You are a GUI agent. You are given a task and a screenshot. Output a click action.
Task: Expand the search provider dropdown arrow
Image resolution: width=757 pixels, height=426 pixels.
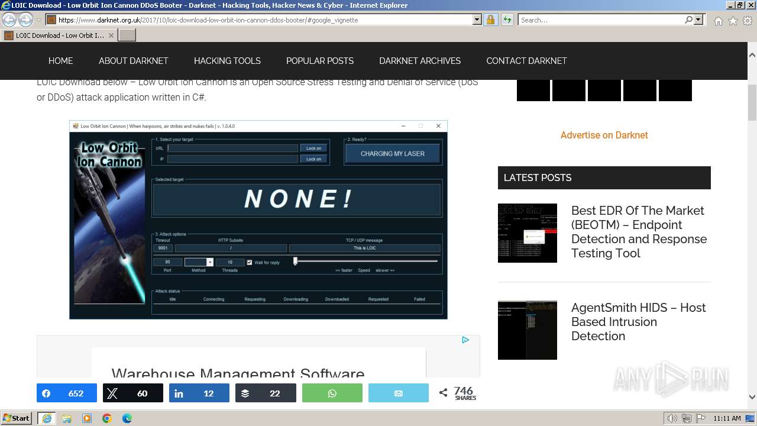pyautogui.click(x=698, y=20)
